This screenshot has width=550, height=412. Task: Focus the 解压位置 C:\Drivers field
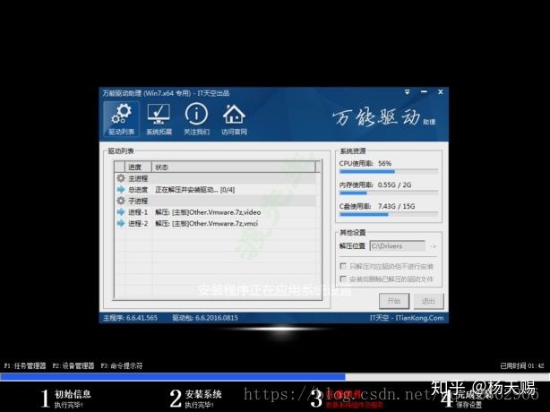coord(398,245)
